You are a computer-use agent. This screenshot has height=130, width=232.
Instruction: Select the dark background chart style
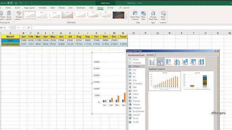click(x=119, y=15)
